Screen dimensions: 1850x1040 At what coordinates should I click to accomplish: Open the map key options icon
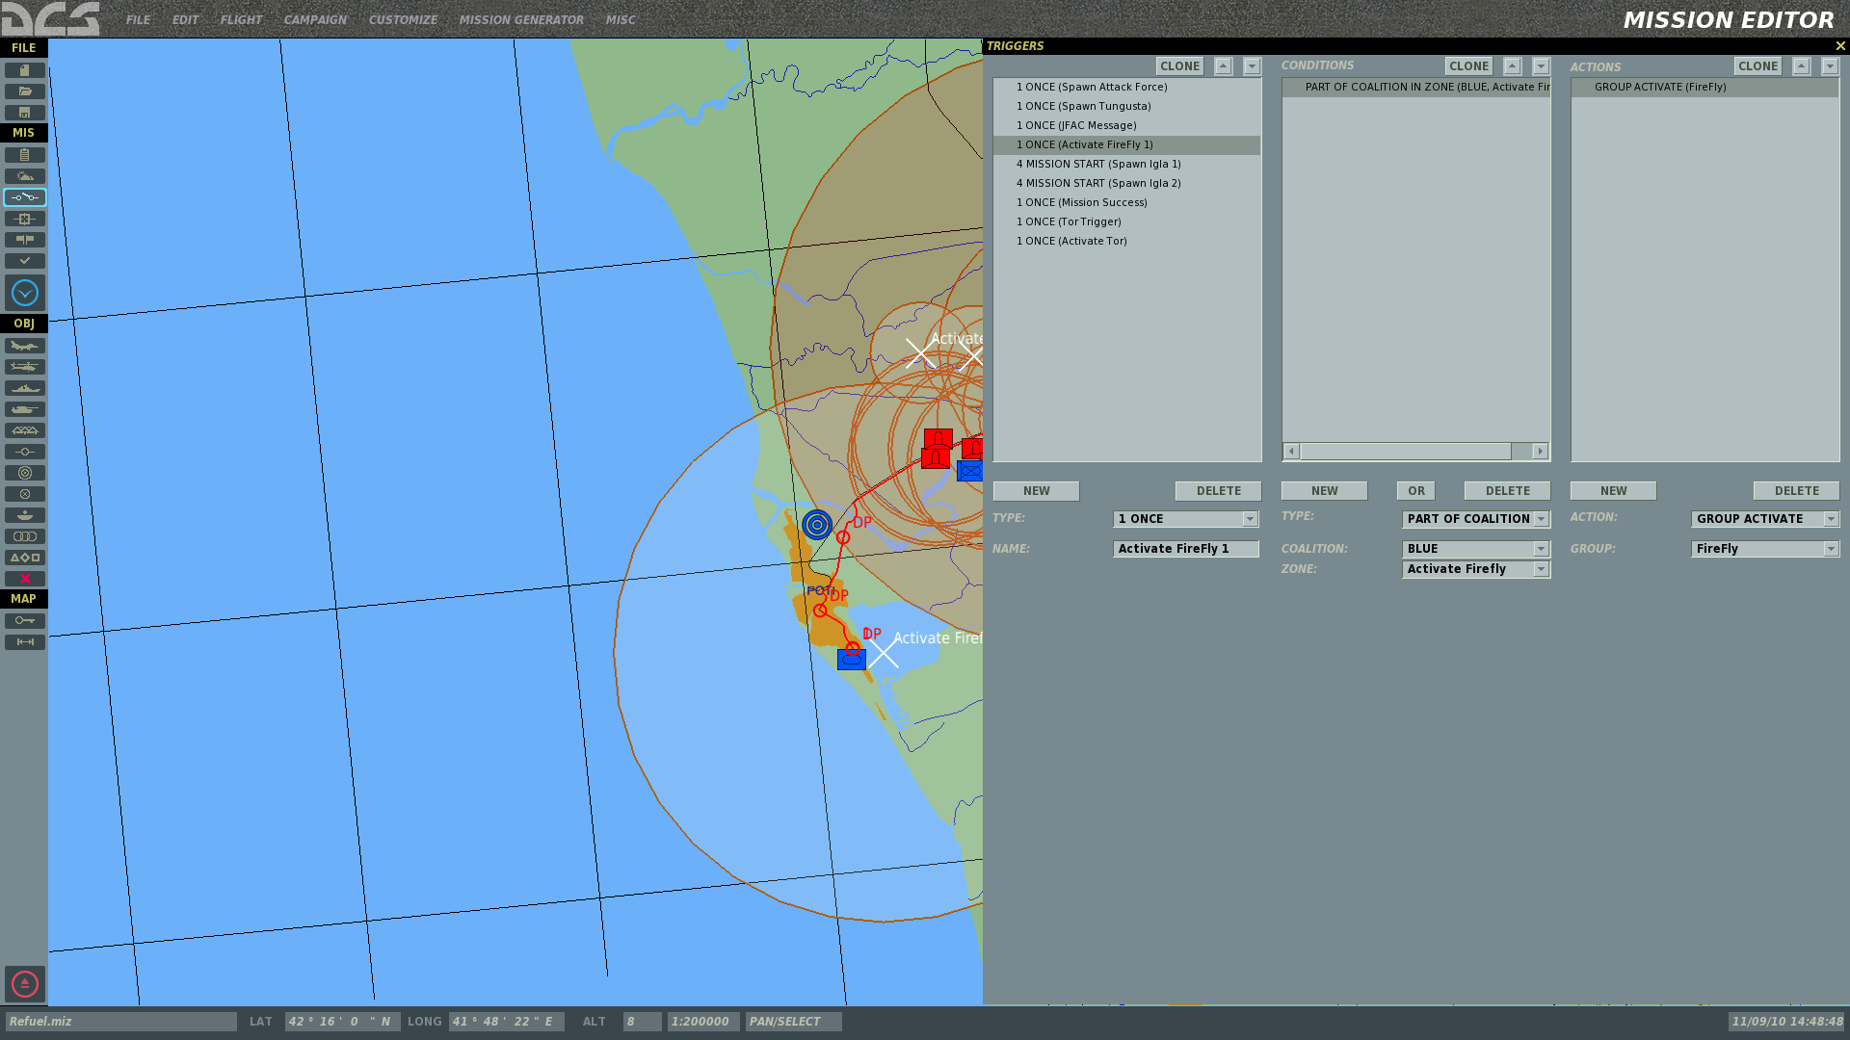25,621
